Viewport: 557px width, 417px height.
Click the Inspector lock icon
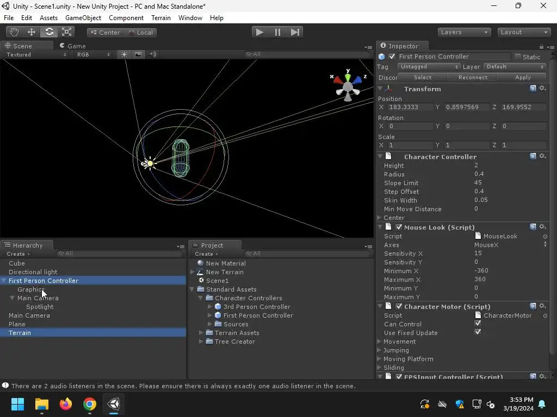pos(541,47)
